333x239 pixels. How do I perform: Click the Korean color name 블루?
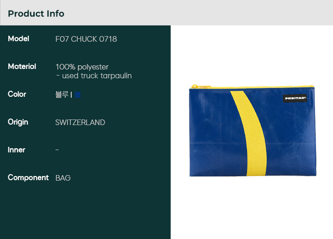(x=62, y=94)
